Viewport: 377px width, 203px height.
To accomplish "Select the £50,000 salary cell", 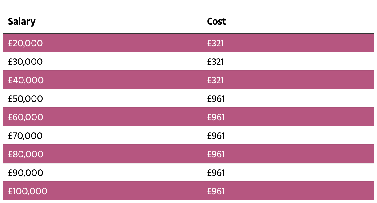I will [25, 99].
